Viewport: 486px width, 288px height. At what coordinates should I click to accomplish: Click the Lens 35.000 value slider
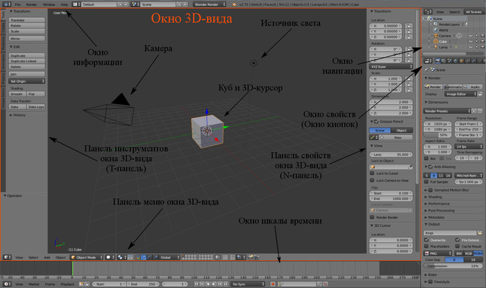(391, 154)
